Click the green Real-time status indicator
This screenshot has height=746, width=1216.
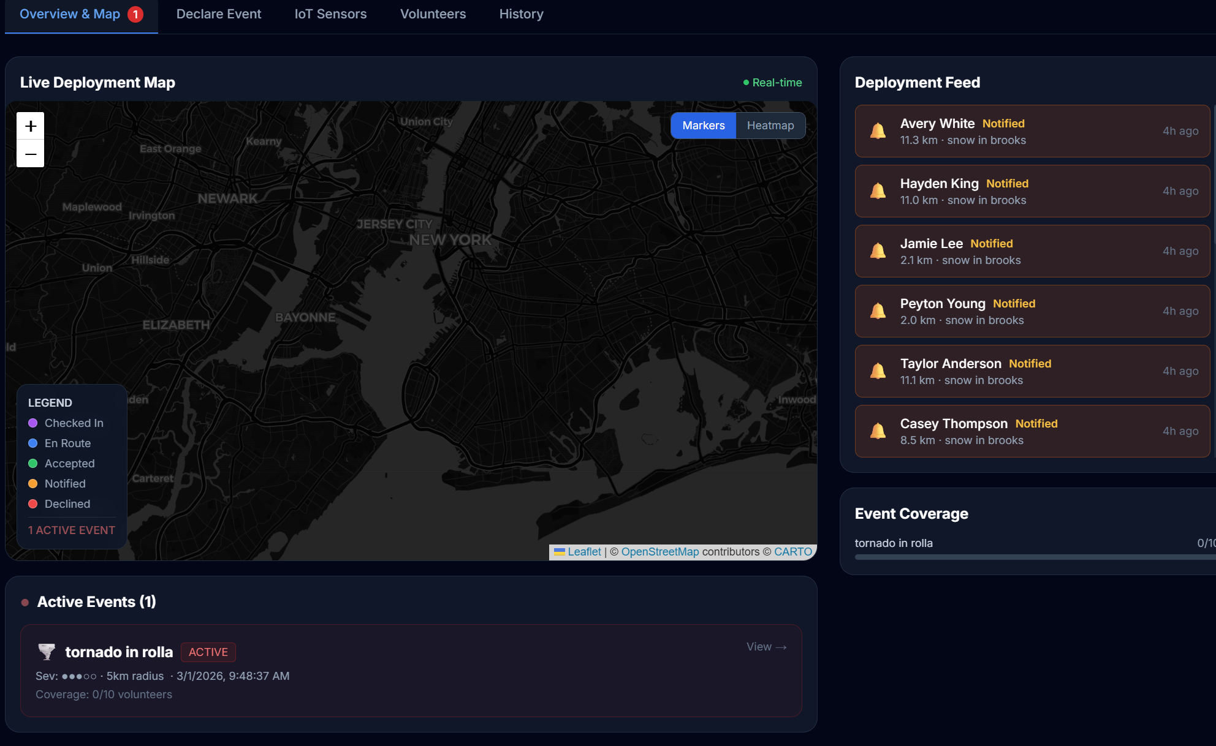[772, 83]
